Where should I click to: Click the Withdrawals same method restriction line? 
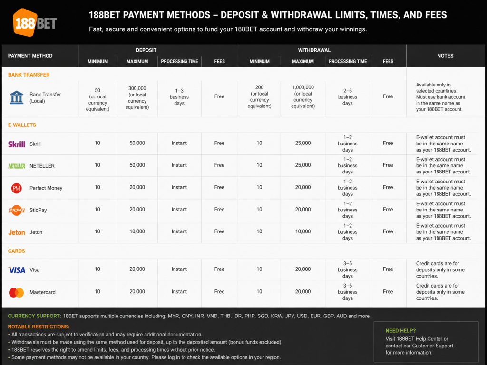pos(146,342)
